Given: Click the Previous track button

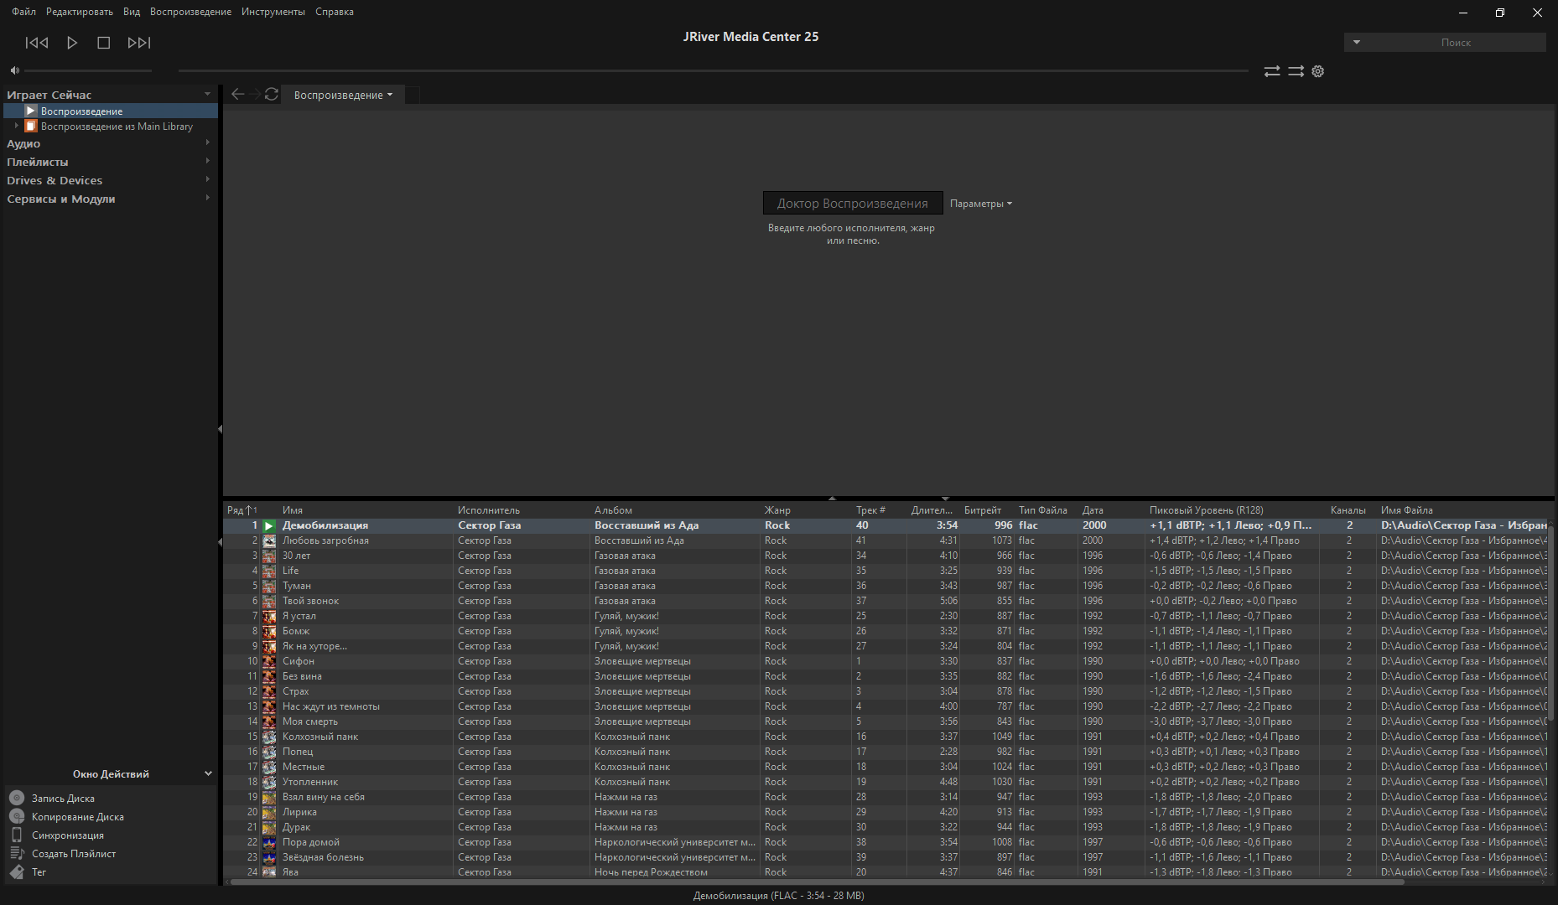Looking at the screenshot, I should [x=37, y=43].
